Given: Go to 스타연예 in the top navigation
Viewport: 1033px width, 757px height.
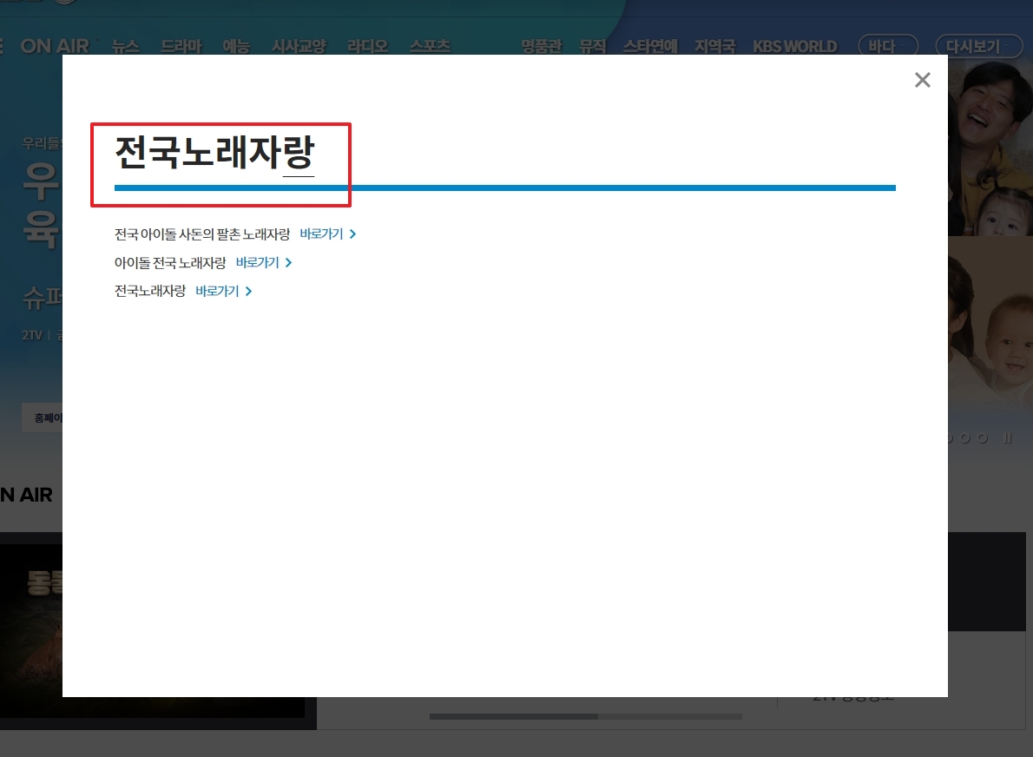Looking at the screenshot, I should (x=650, y=46).
